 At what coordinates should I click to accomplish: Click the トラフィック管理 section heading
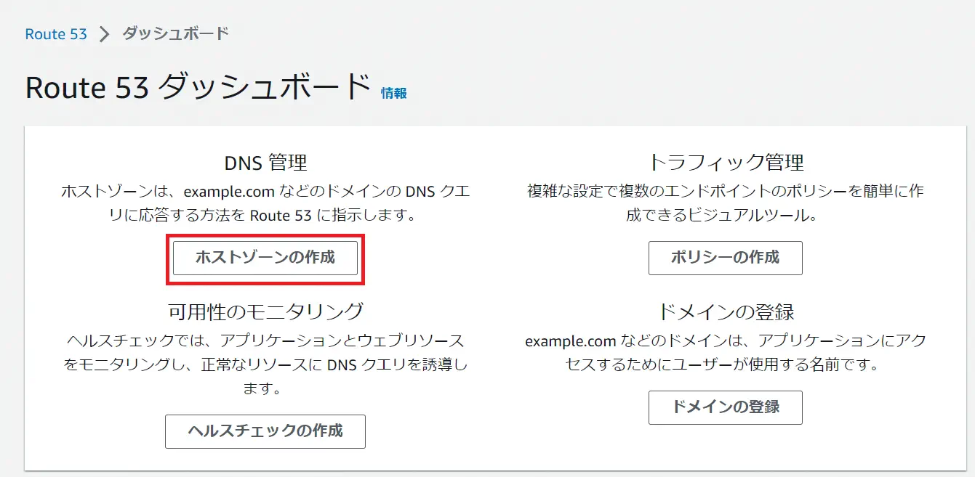[725, 162]
